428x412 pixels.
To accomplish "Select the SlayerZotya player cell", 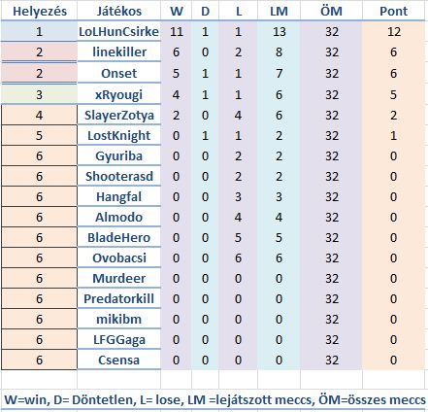I will (x=118, y=116).
